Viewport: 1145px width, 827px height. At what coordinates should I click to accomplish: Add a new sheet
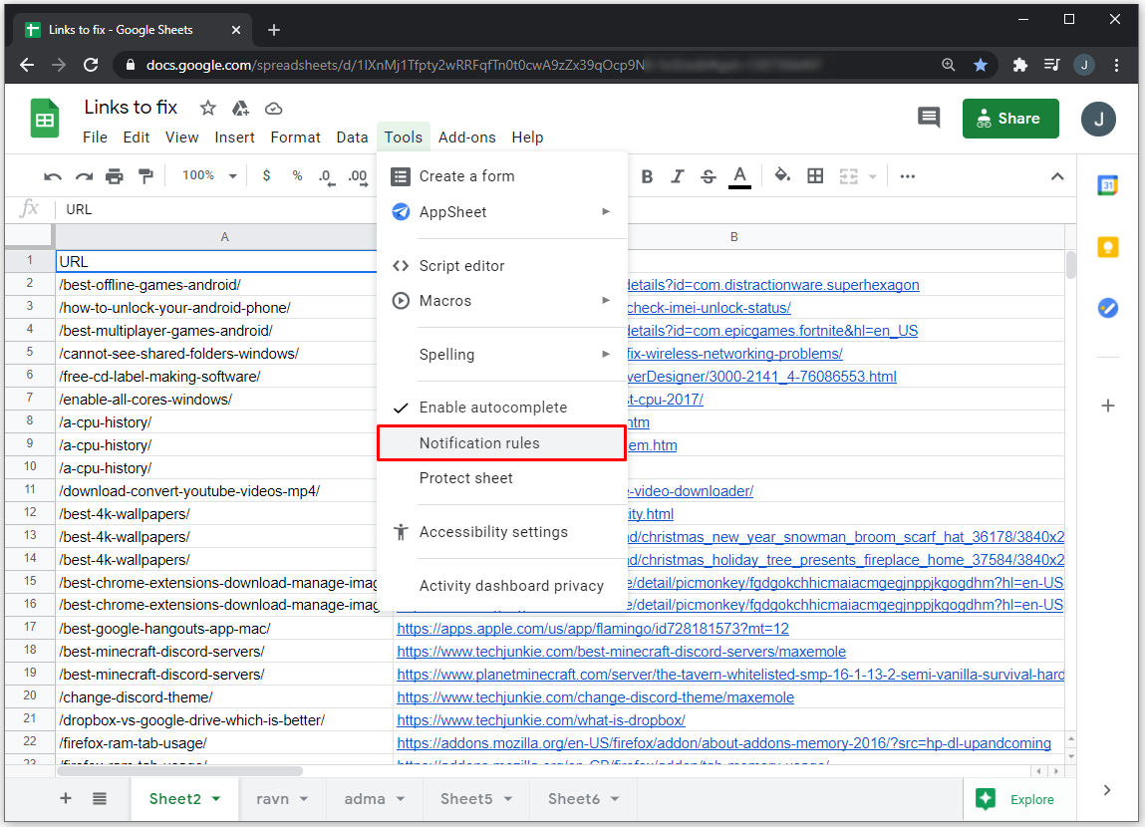[x=66, y=798]
